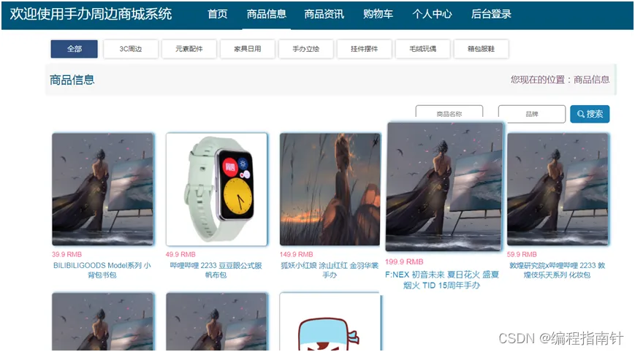Open the 购物车 page
The image size is (635, 352).
coord(378,14)
